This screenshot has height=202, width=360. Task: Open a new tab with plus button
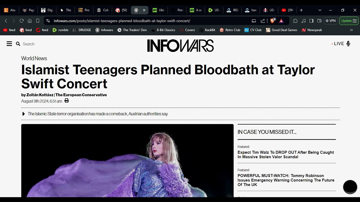click(301, 10)
